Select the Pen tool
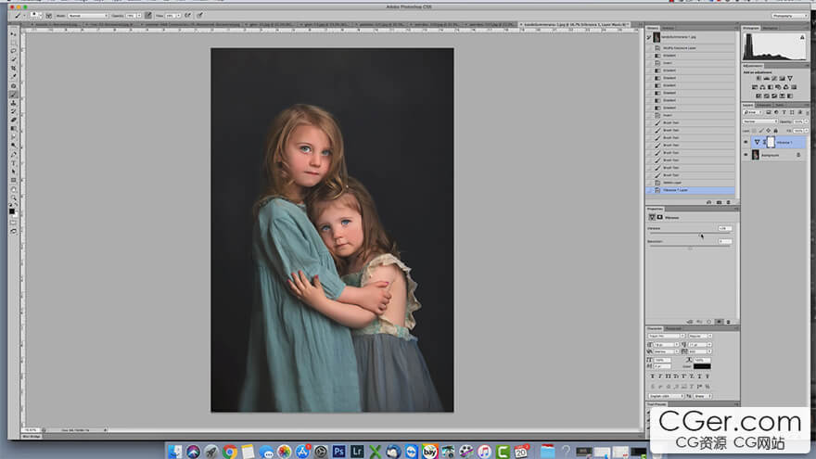816x459 pixels. pos(14,154)
